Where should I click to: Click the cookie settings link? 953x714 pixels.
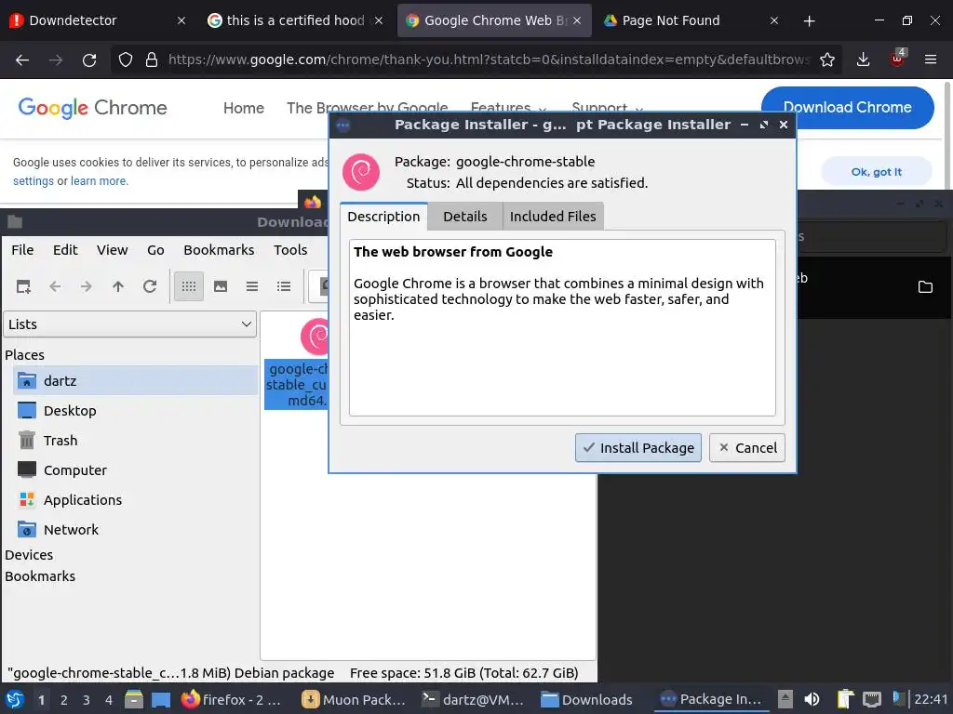click(x=34, y=181)
